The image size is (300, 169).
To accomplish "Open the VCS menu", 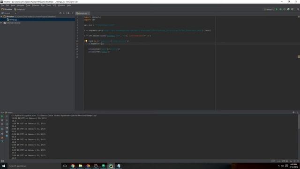I will [x=54, y=5].
